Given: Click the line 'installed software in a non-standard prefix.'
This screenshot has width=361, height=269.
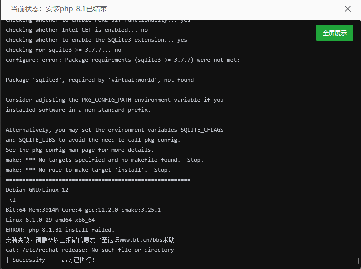Looking at the screenshot, I should tap(78, 110).
